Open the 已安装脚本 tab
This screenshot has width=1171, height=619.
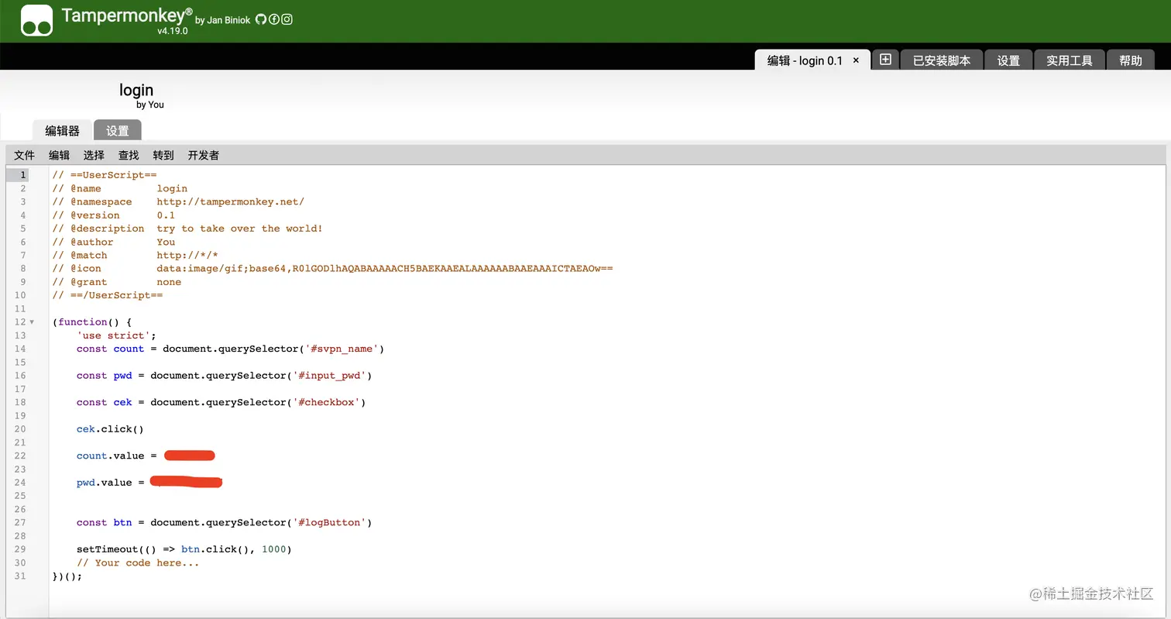click(941, 60)
